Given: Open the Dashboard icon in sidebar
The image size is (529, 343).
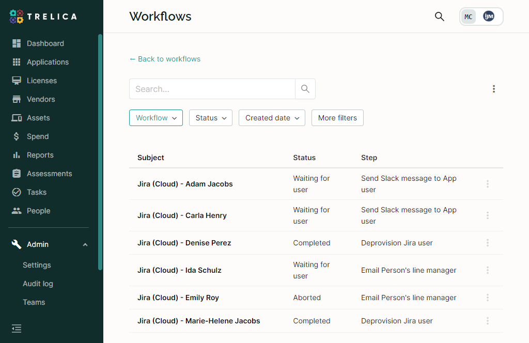Looking at the screenshot, I should click(17, 43).
